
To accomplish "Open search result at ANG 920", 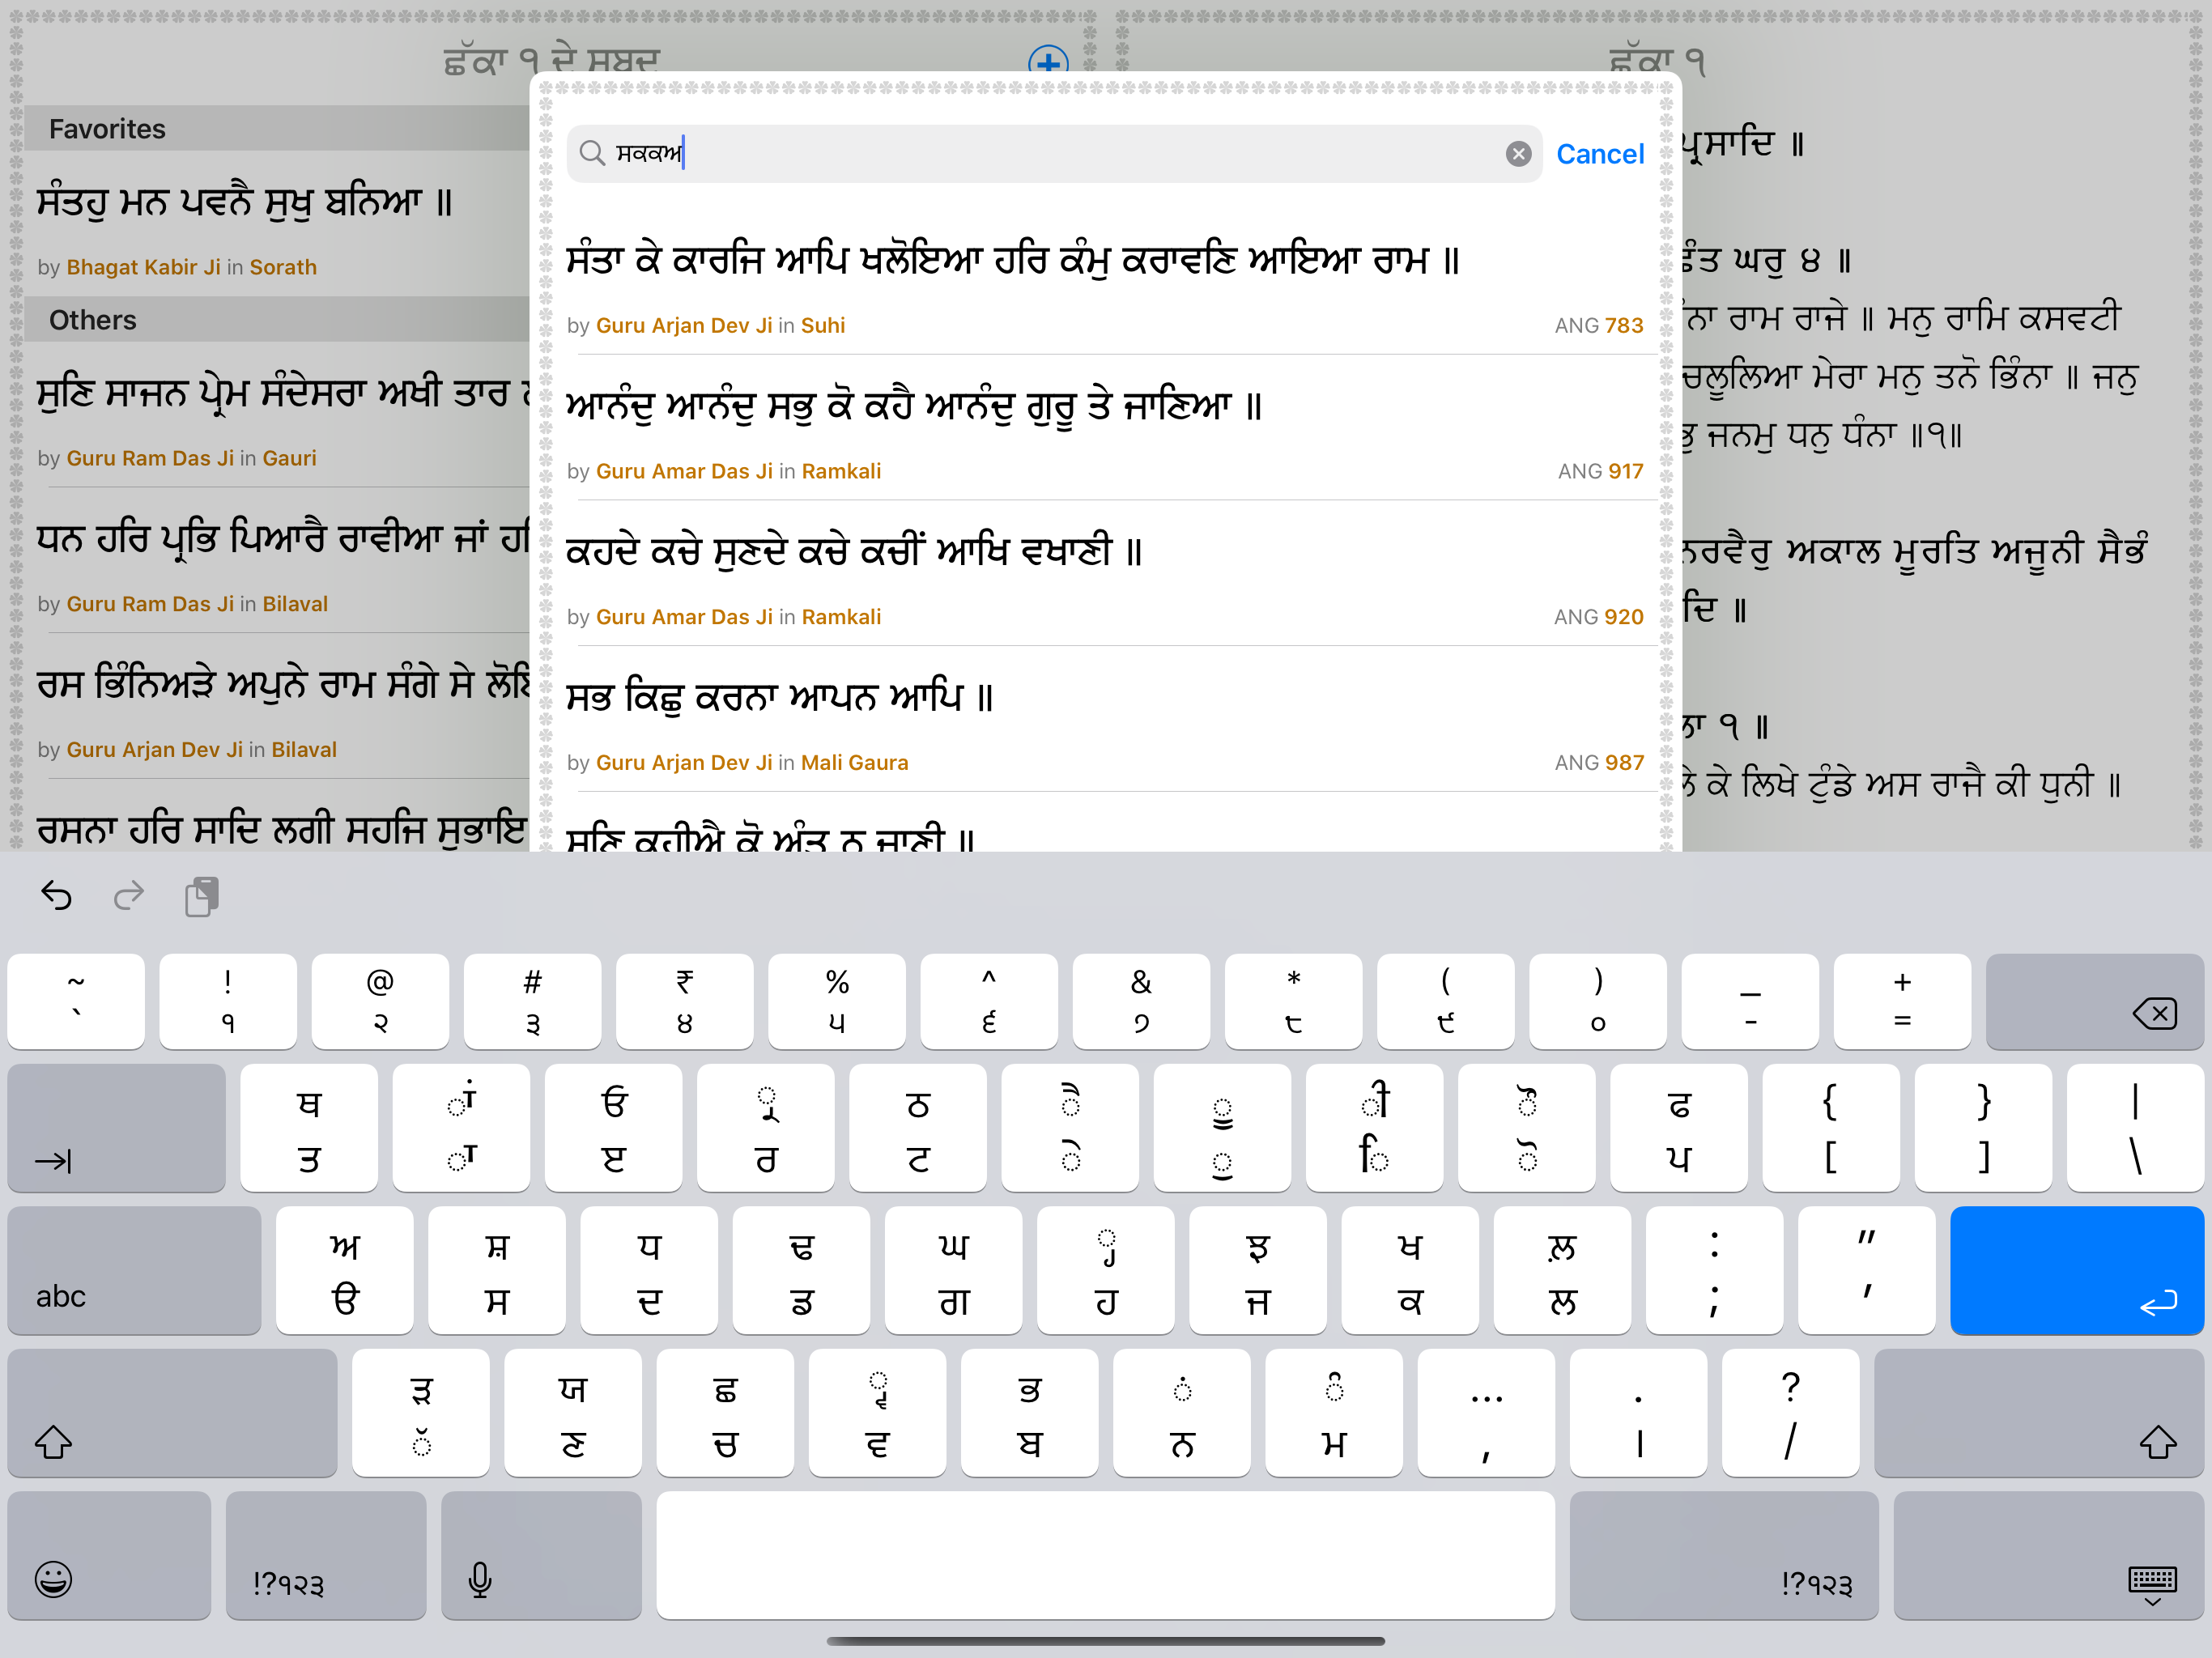I will point(1105,574).
